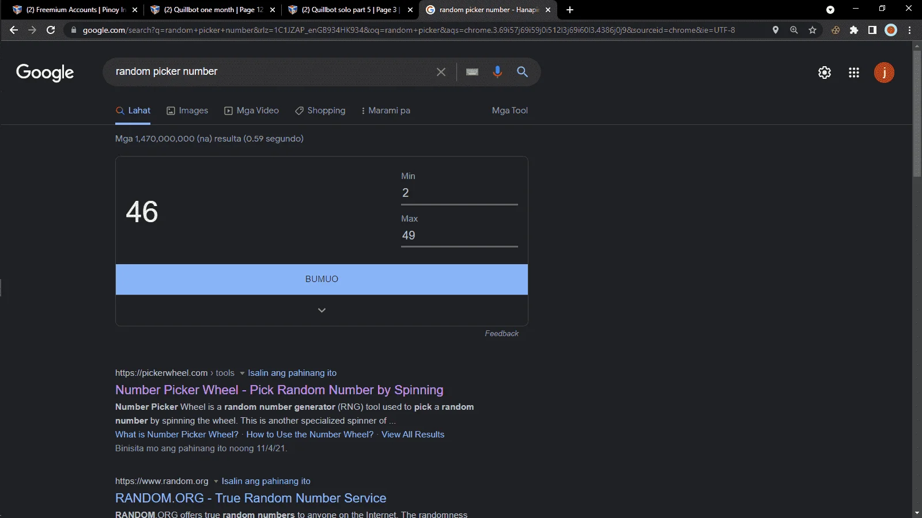Open the cookie extension icon

coord(836,30)
